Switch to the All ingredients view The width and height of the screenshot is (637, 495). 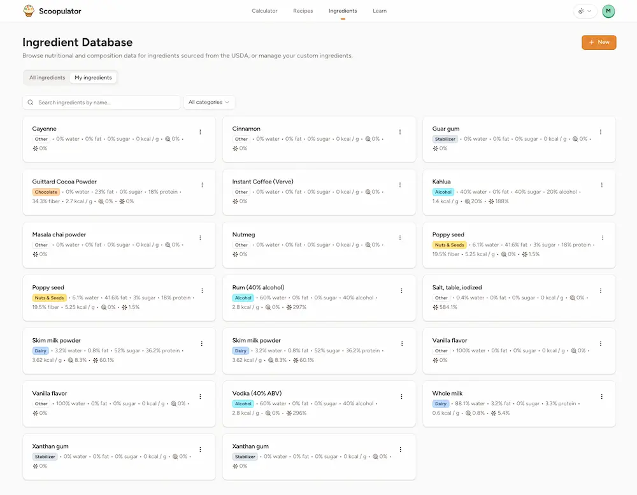47,78
